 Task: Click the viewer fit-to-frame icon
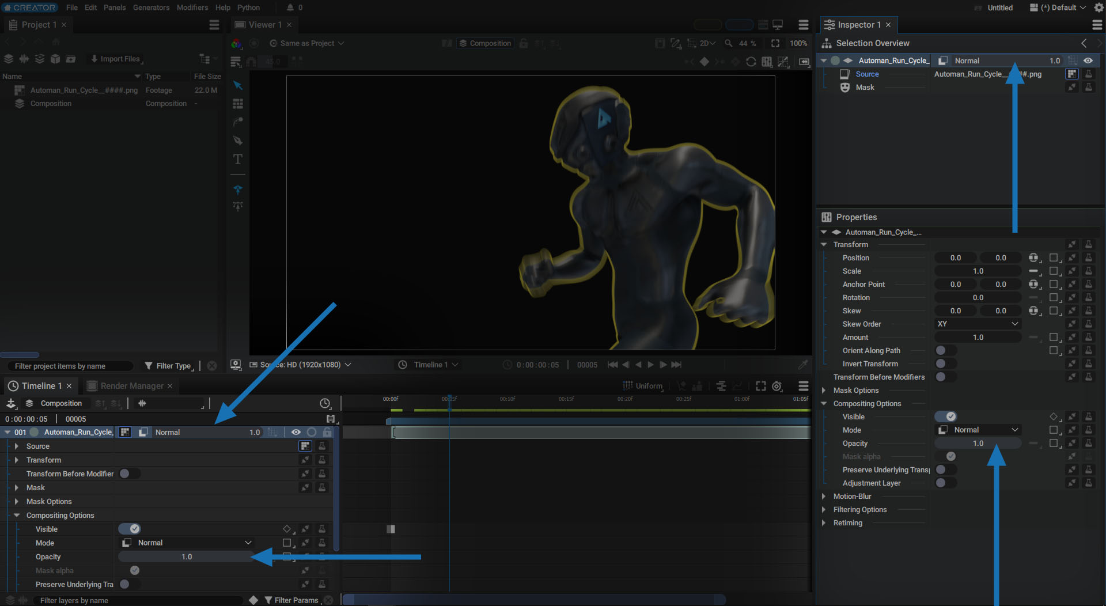775,43
